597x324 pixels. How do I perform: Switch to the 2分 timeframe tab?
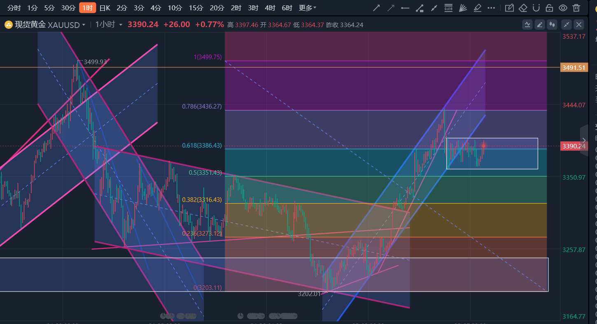point(121,8)
